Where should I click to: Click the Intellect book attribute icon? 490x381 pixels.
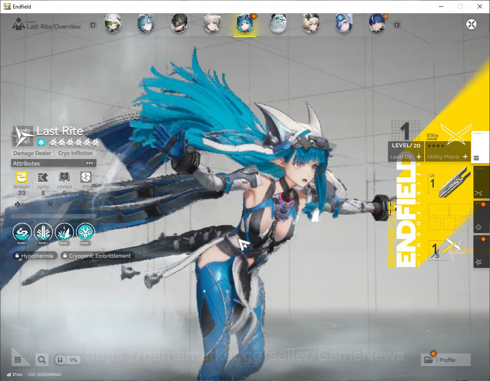[65, 177]
